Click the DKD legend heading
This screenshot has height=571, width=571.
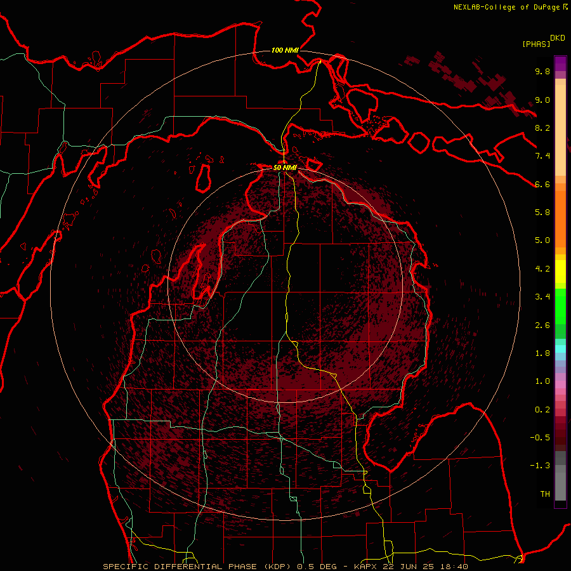pos(558,38)
